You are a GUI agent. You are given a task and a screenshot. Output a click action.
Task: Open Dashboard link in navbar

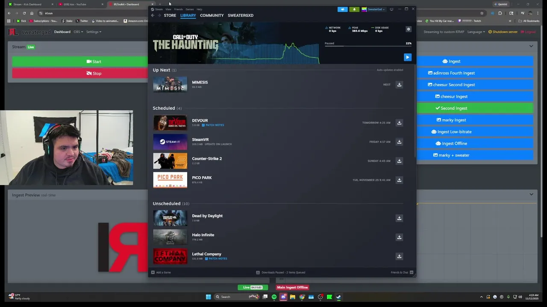click(62, 32)
